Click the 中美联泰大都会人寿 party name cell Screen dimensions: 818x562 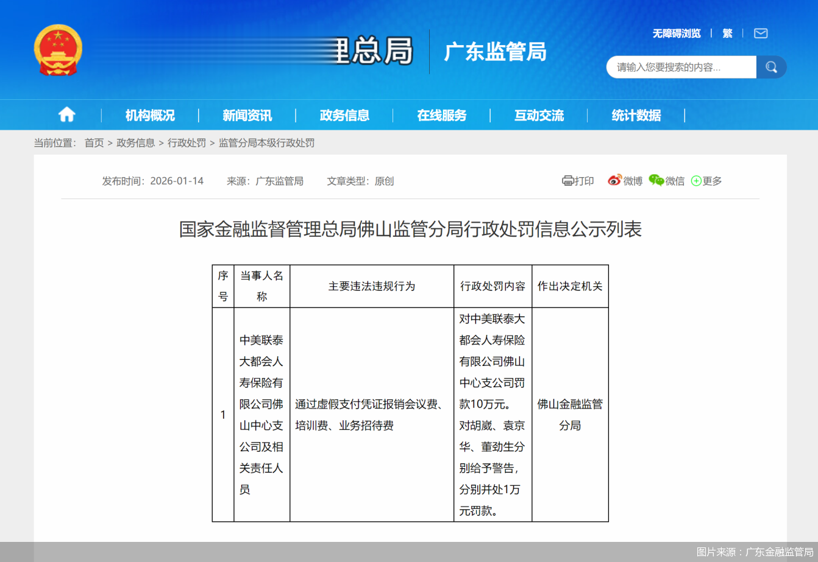[261, 415]
